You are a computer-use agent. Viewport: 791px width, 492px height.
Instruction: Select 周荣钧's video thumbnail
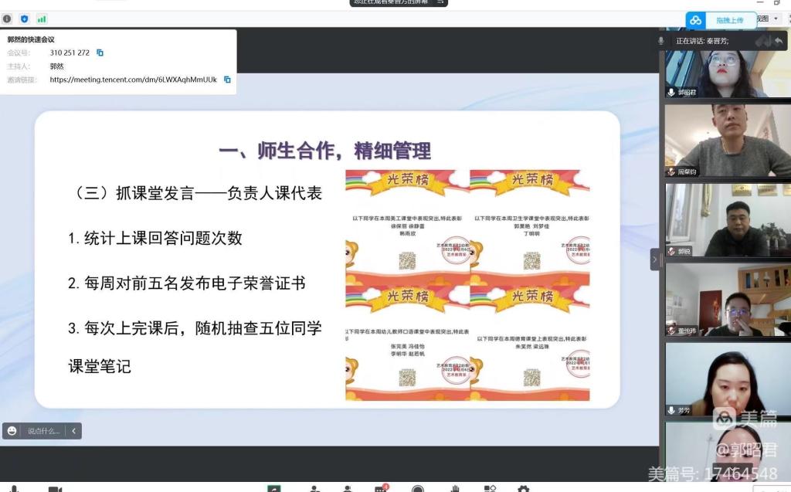point(728,140)
